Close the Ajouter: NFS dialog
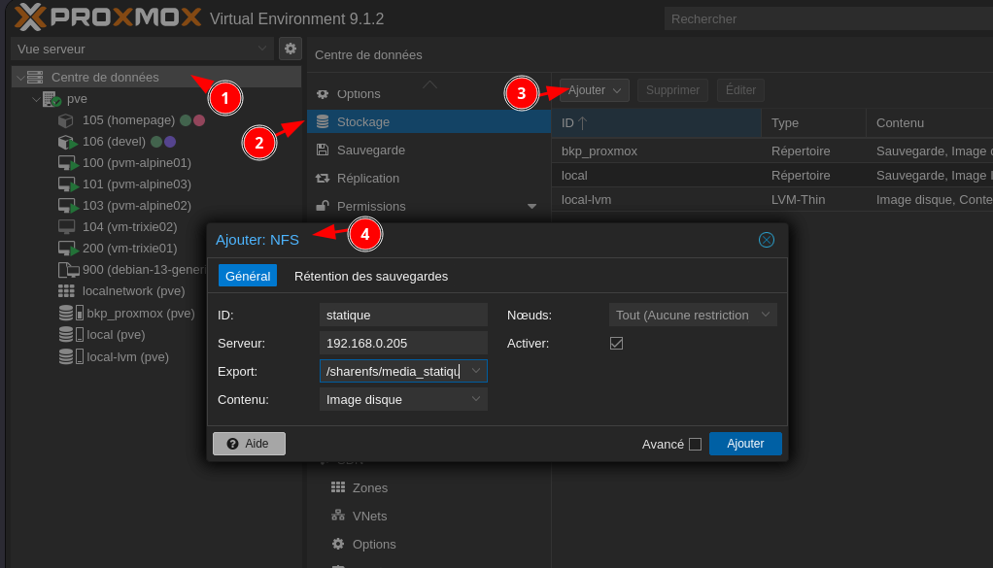 pos(767,240)
